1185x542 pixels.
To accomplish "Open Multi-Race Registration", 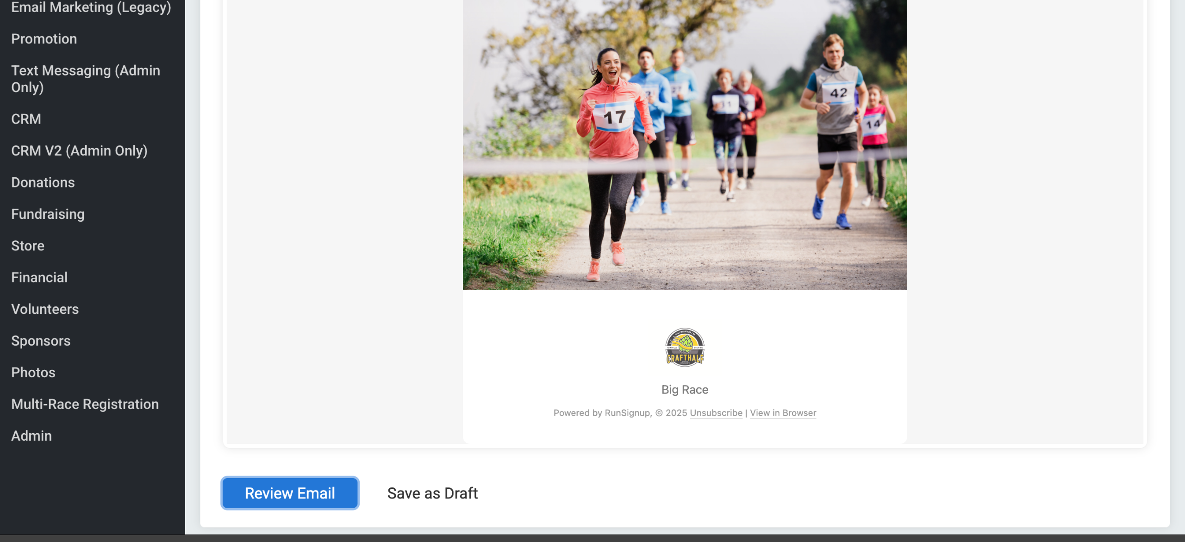I will point(85,404).
